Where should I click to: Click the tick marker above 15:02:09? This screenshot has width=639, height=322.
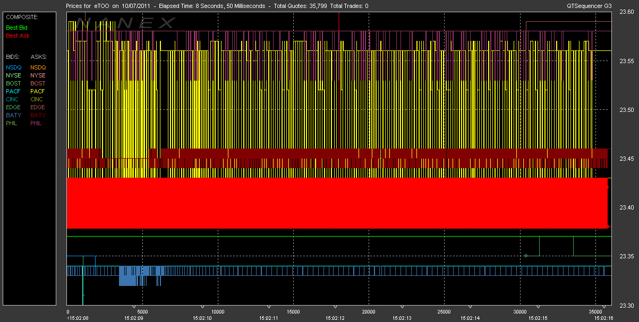[134, 306]
